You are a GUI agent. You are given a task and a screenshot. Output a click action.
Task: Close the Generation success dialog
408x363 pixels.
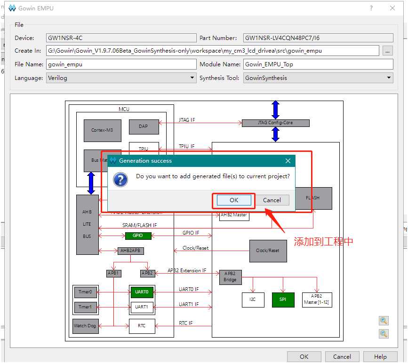(x=288, y=161)
